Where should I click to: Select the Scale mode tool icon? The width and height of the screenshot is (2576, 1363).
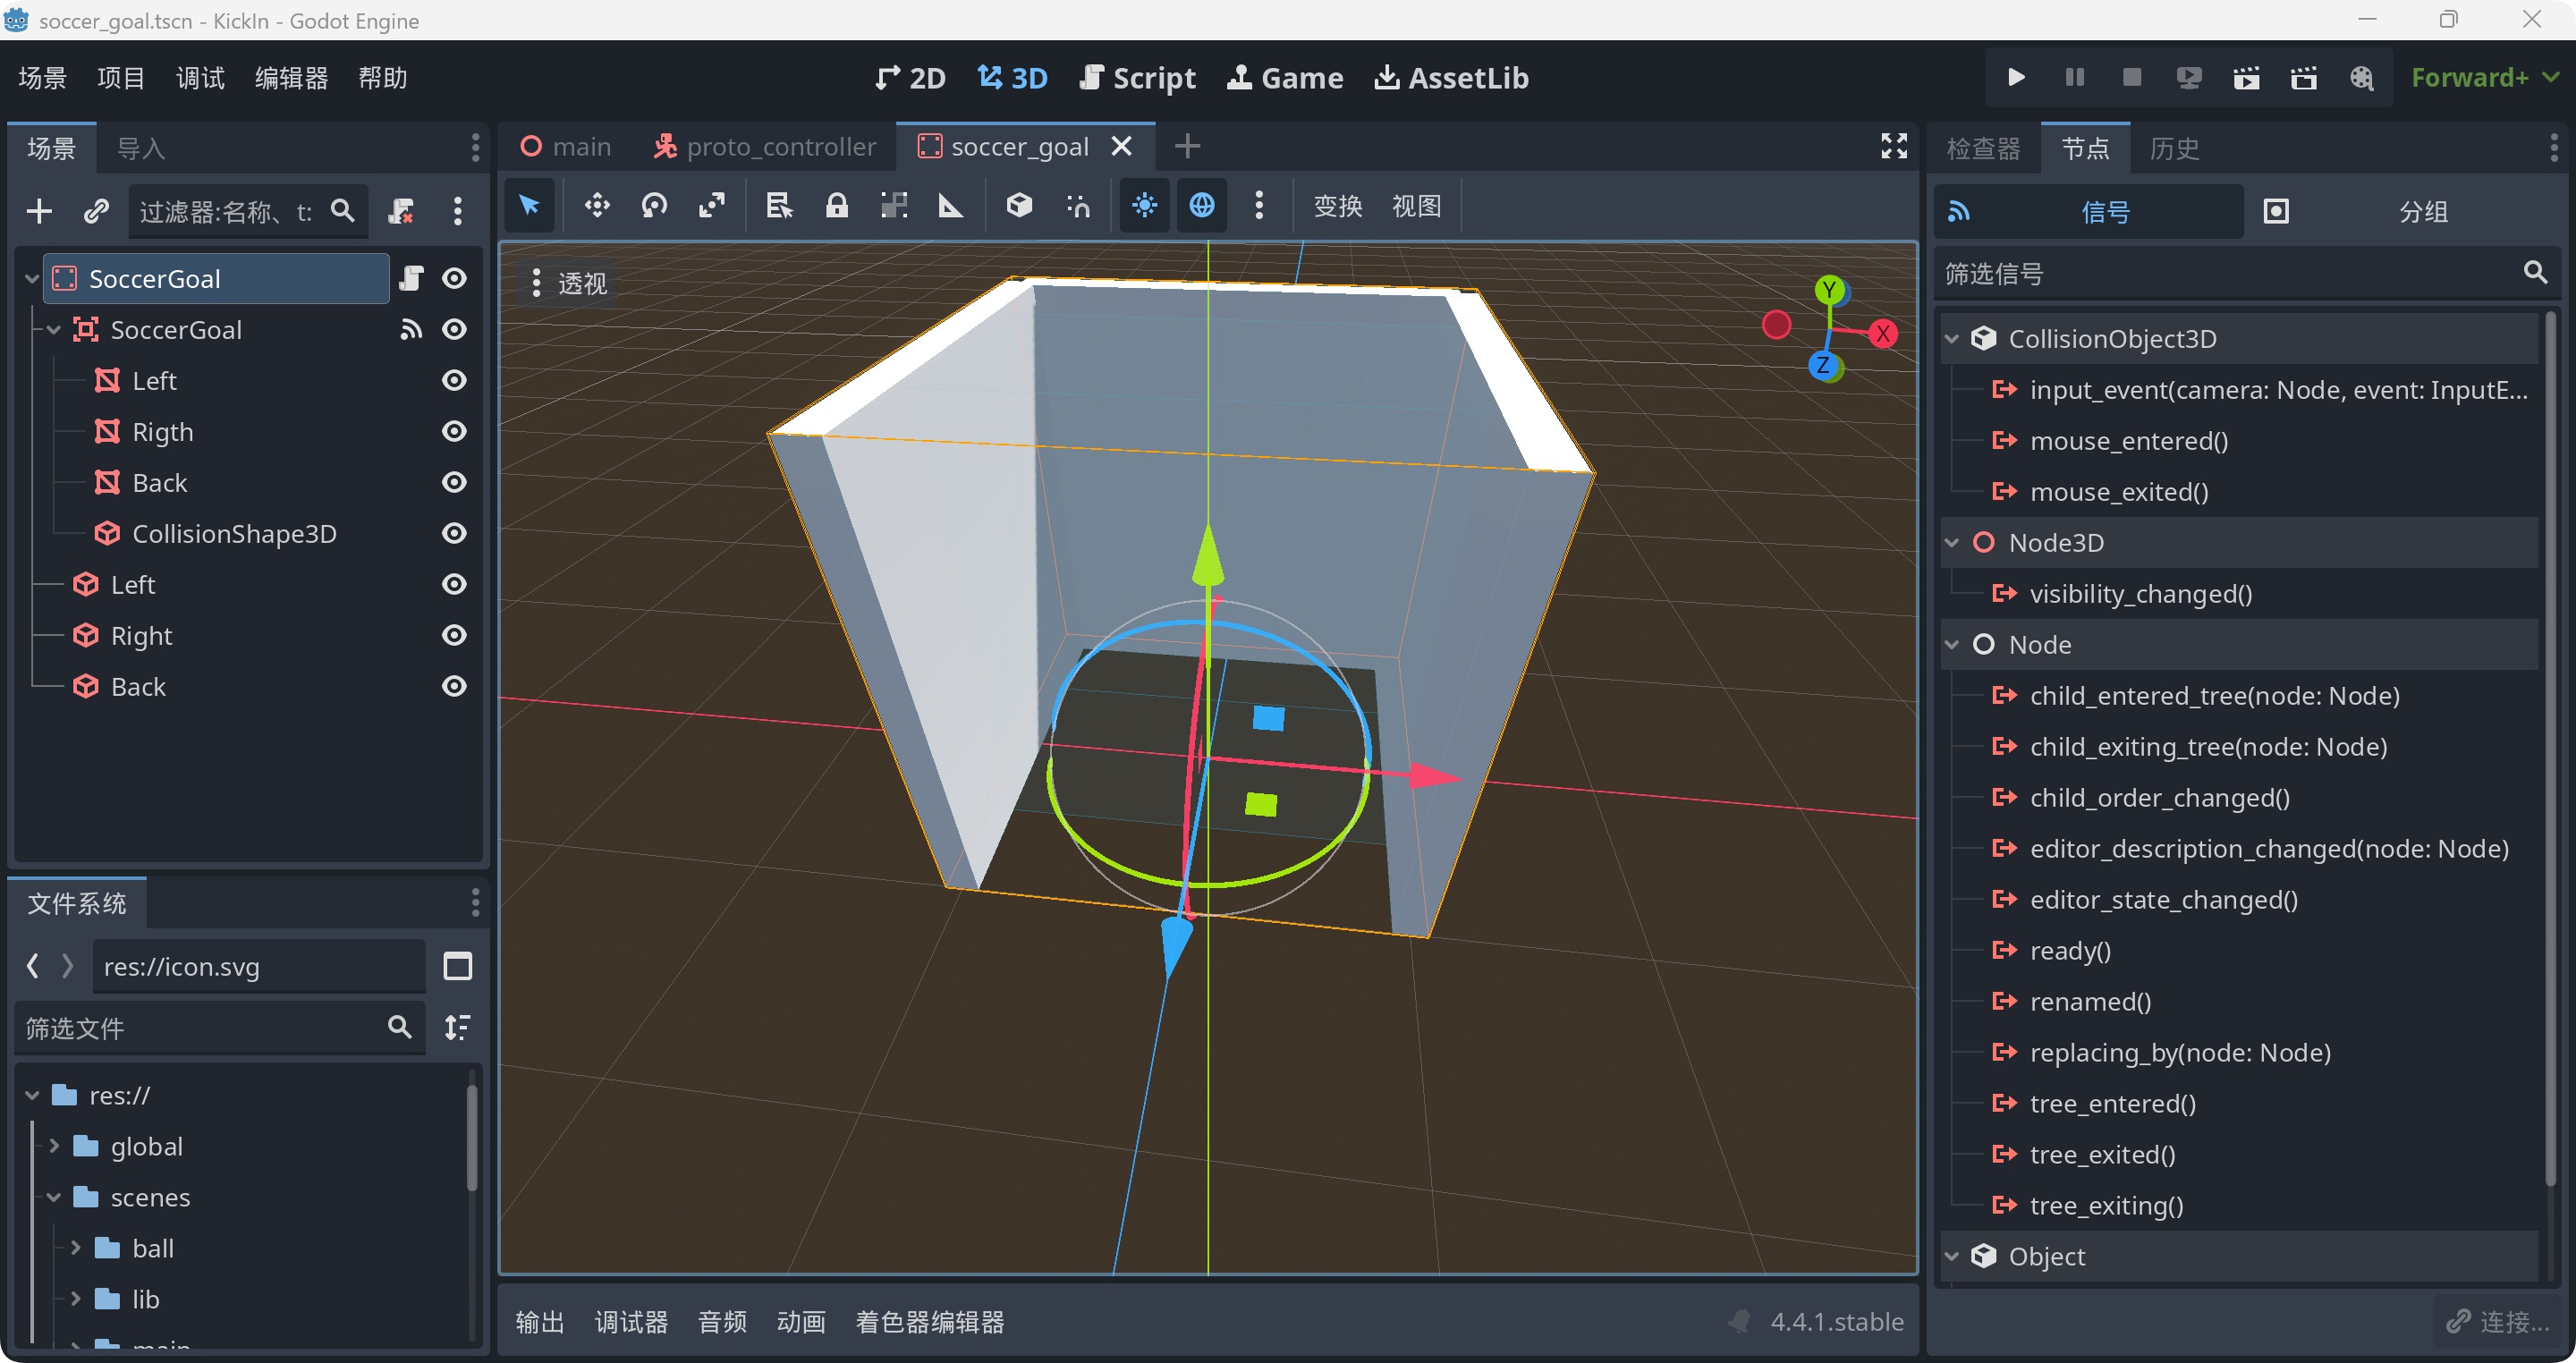(x=712, y=206)
